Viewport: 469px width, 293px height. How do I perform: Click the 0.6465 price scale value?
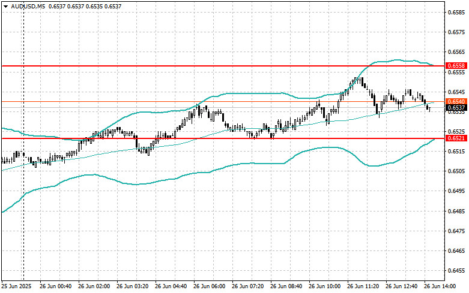tap(456, 251)
